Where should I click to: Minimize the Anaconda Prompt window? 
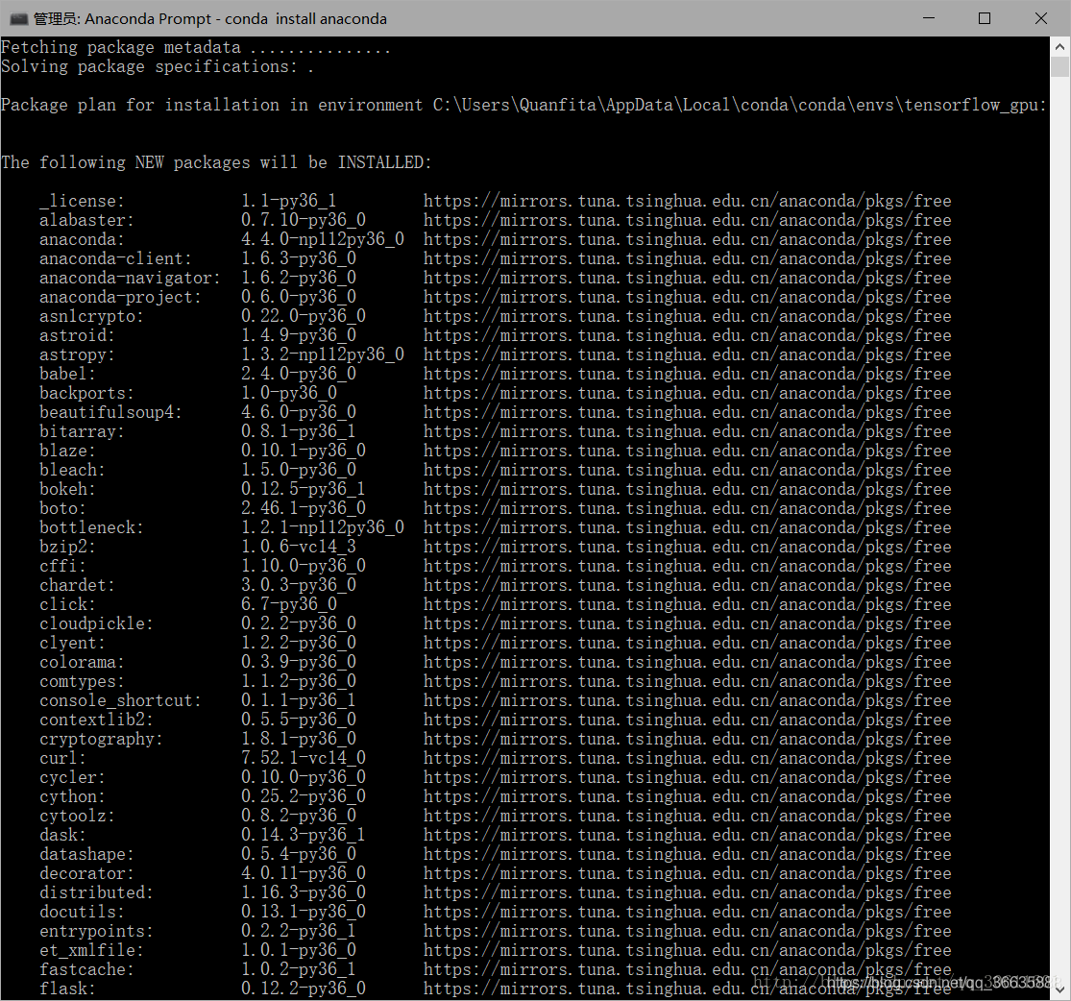pyautogui.click(x=928, y=18)
